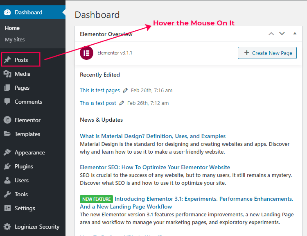The width and height of the screenshot is (307, 236).
Task: Open the Settings menu label
Action: tap(25, 208)
